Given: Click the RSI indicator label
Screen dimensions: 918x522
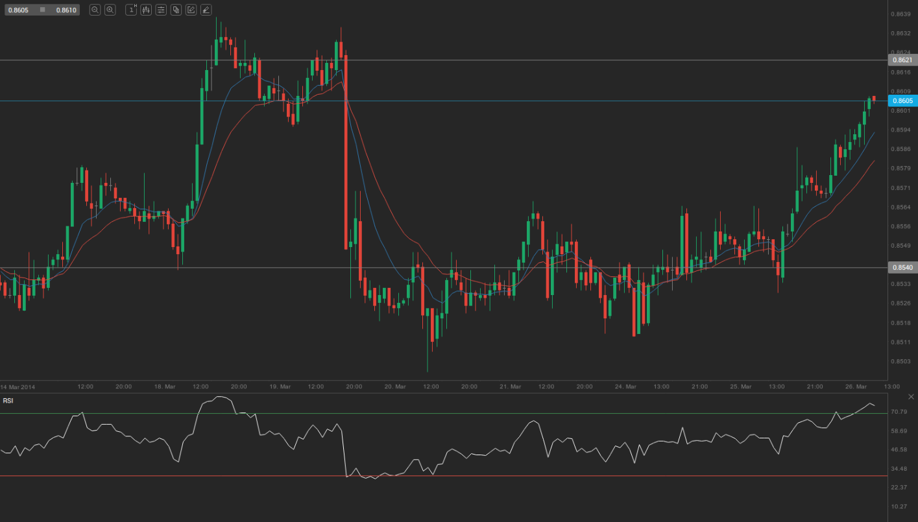Looking at the screenshot, I should click(8, 401).
